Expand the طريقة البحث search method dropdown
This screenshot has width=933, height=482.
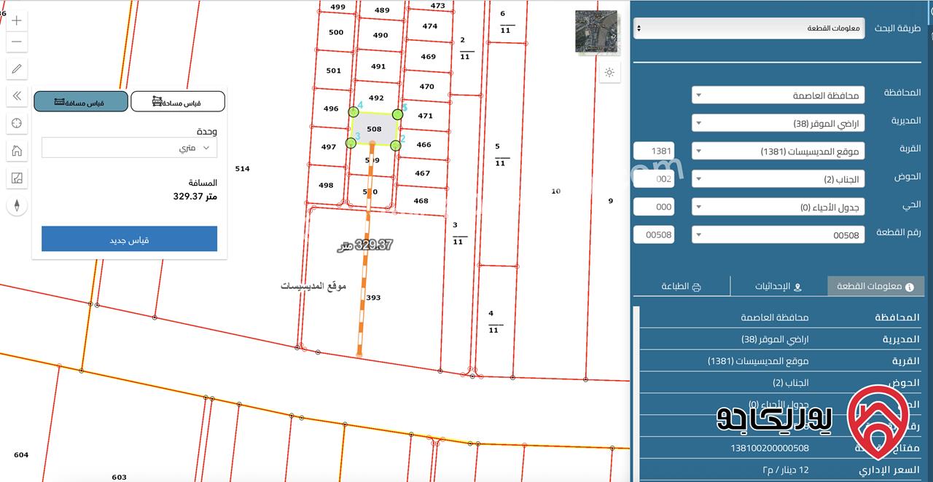pyautogui.click(x=749, y=28)
